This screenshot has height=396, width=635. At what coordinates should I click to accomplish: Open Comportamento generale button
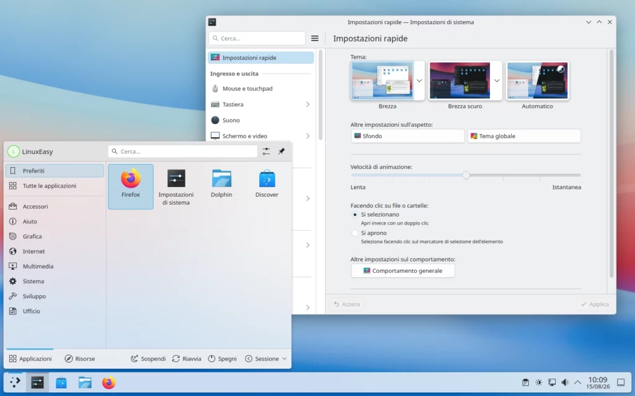[x=402, y=271]
